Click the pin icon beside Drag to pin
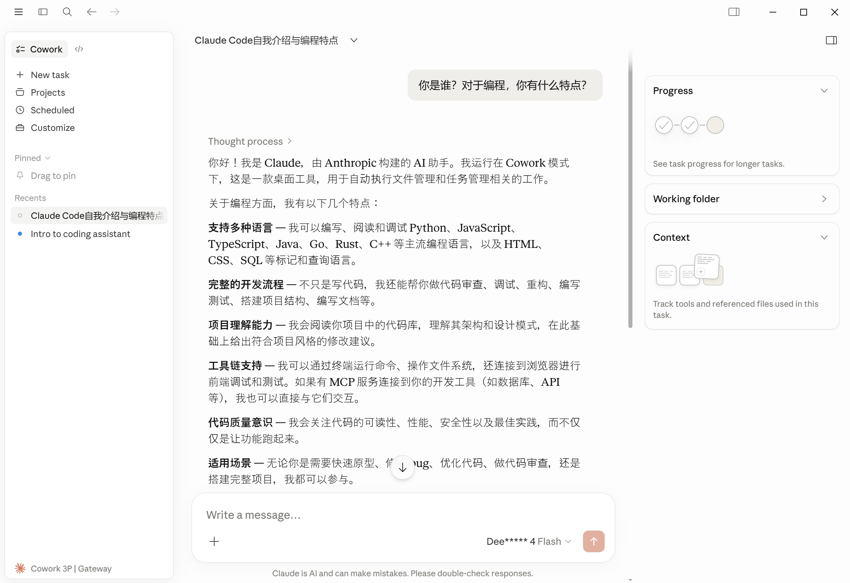The height and width of the screenshot is (583, 850). 20,176
